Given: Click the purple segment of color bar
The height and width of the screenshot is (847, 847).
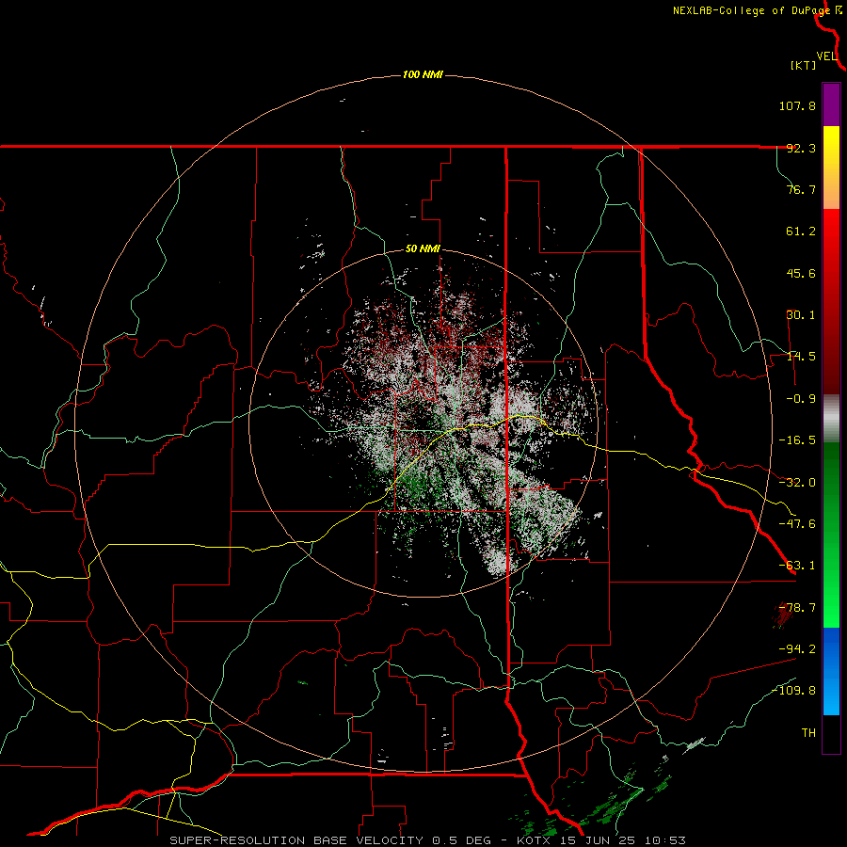Looking at the screenshot, I should pyautogui.click(x=831, y=104).
